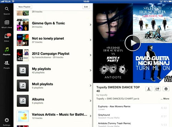This screenshot has width=172, height=127.
Task: Expand Moll playlists chevron
Action: click(x=90, y=86)
